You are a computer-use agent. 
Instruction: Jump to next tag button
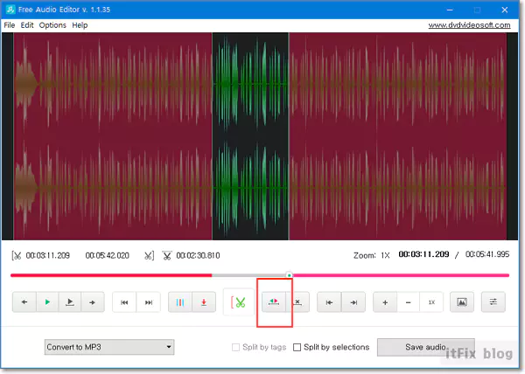click(x=149, y=302)
